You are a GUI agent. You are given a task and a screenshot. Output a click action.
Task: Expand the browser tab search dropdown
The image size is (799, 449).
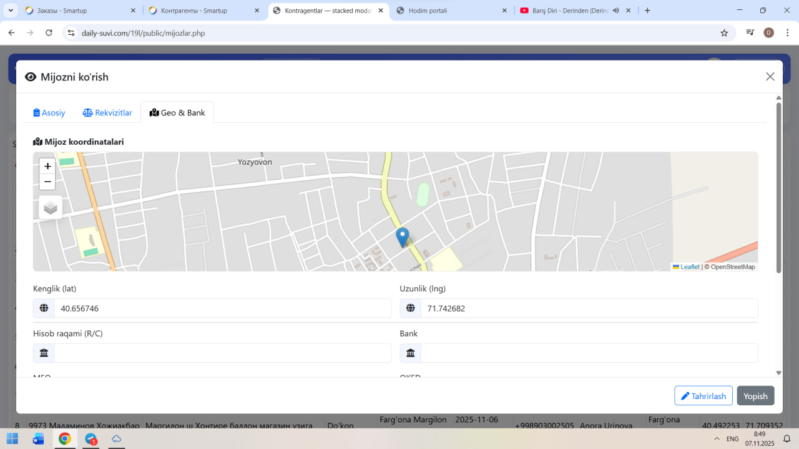(x=11, y=11)
